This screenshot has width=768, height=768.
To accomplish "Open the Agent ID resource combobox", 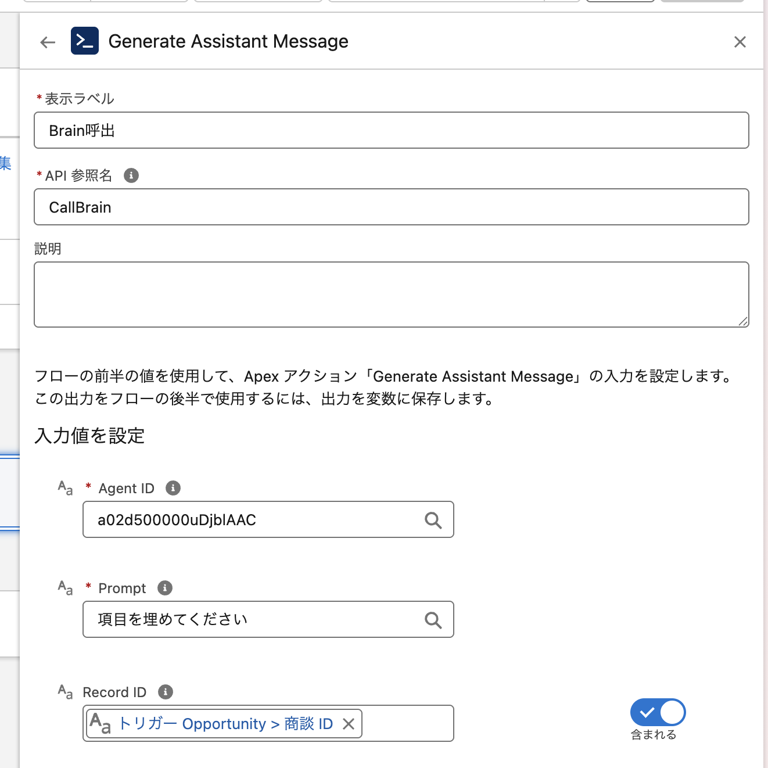I will (256, 520).
